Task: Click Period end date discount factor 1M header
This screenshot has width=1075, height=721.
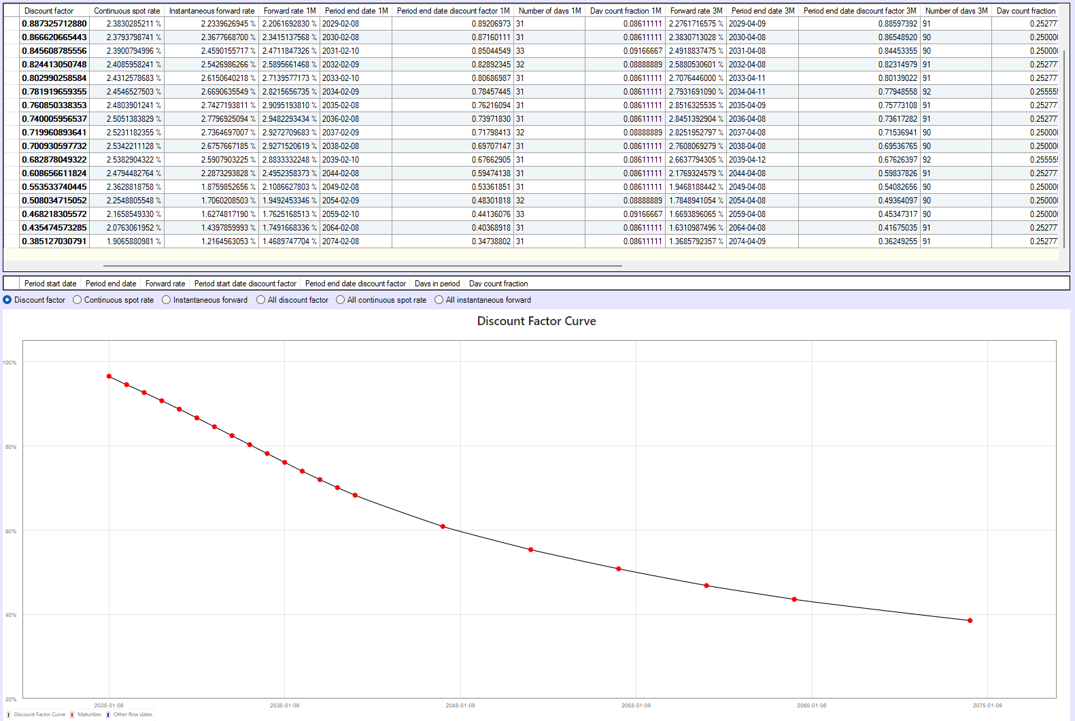Action: 454,11
